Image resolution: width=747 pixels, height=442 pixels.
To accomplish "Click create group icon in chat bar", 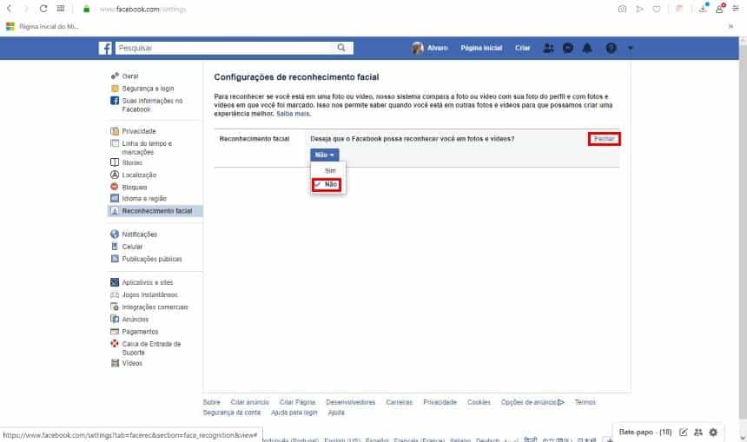I will pyautogui.click(x=698, y=432).
